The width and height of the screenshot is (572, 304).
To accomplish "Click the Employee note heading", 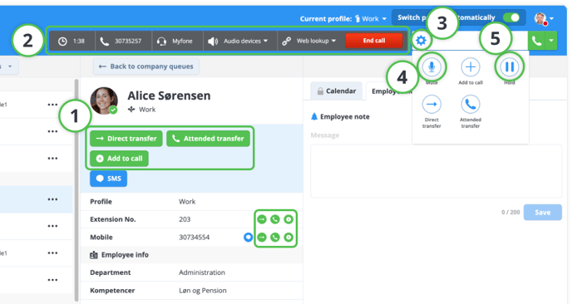I will point(340,116).
